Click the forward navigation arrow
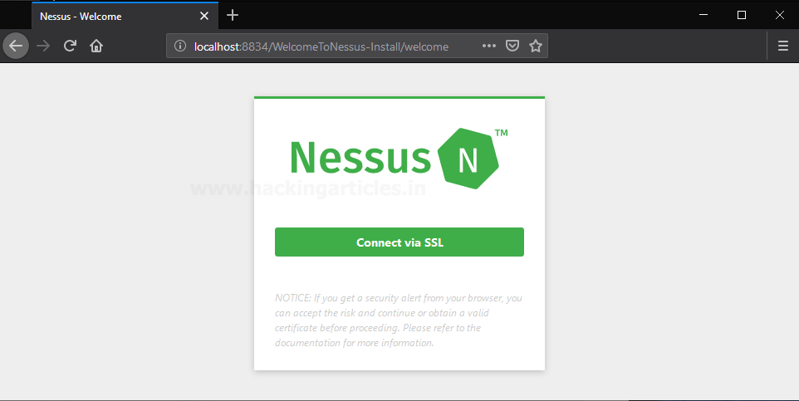This screenshot has width=799, height=401. click(43, 46)
